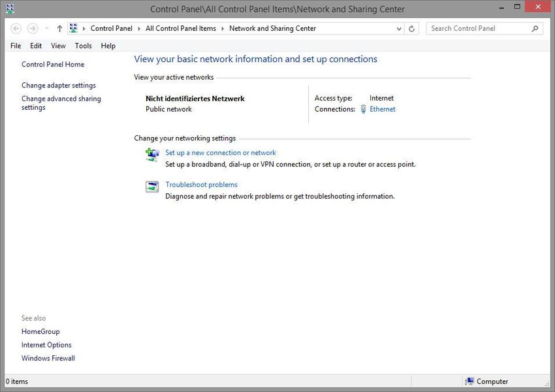This screenshot has height=392, width=555.
Task: Open Internet Options
Action: click(46, 345)
